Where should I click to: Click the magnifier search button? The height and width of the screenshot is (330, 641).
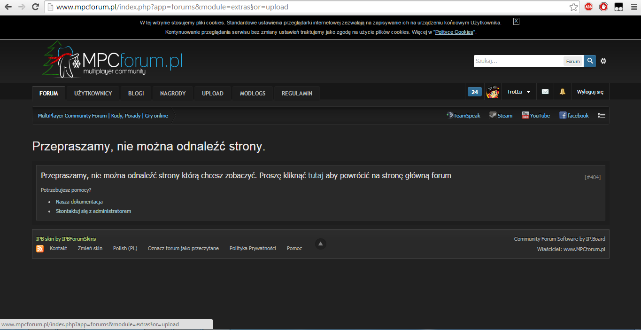tap(590, 61)
